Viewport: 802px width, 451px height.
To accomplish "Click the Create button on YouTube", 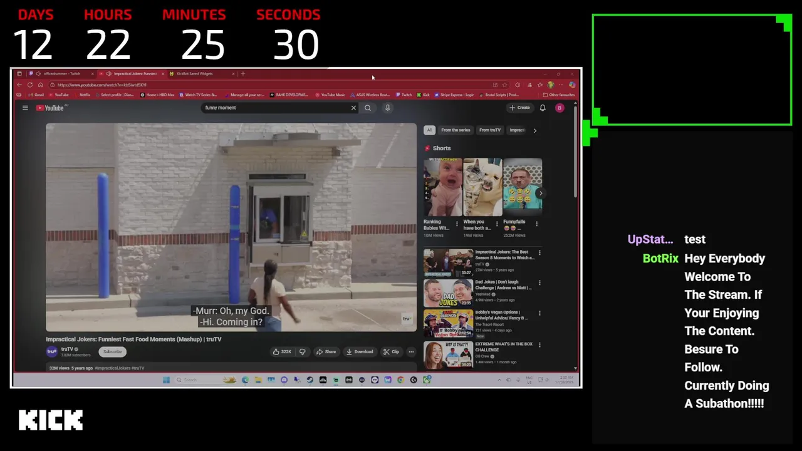I will click(519, 108).
